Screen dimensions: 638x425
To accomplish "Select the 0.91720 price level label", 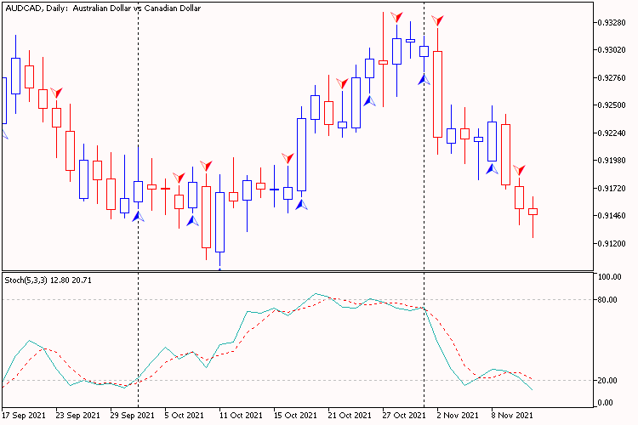I will [612, 189].
